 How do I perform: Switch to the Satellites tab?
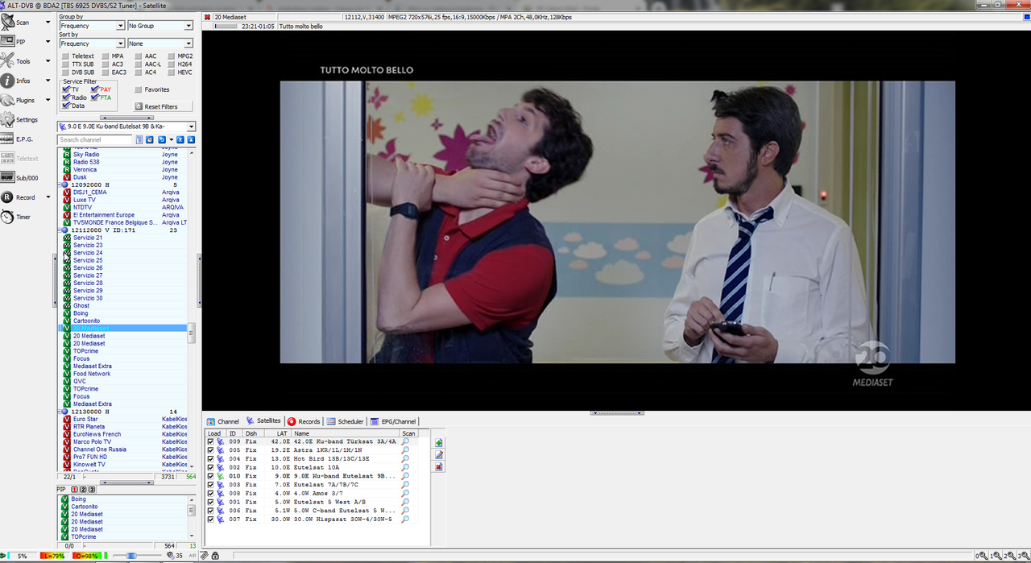[263, 421]
